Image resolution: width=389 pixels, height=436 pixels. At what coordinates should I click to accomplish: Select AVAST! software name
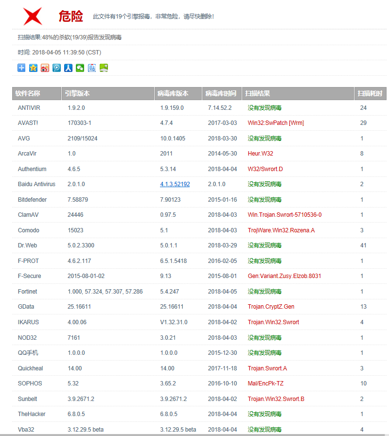(x=28, y=123)
